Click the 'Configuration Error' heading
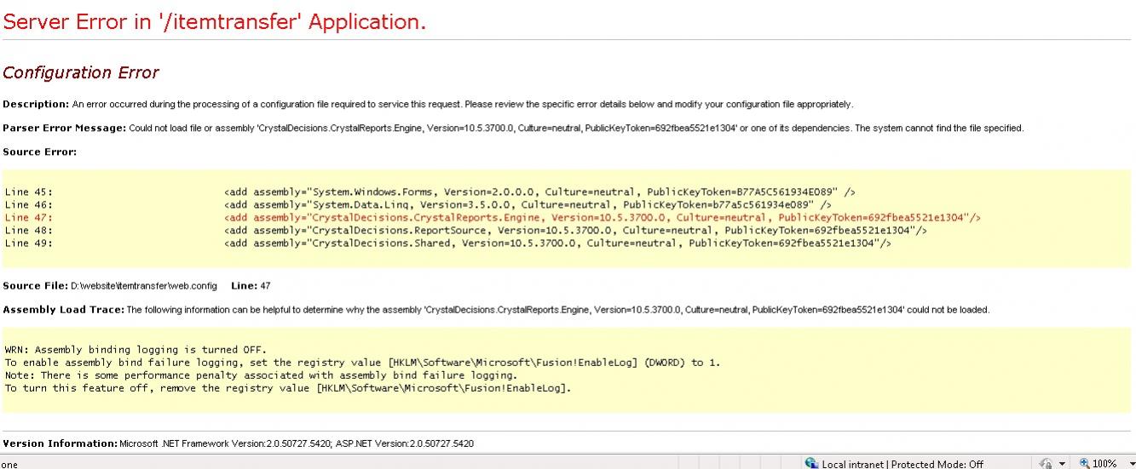Viewport: 1136px width, 469px height. [x=81, y=72]
